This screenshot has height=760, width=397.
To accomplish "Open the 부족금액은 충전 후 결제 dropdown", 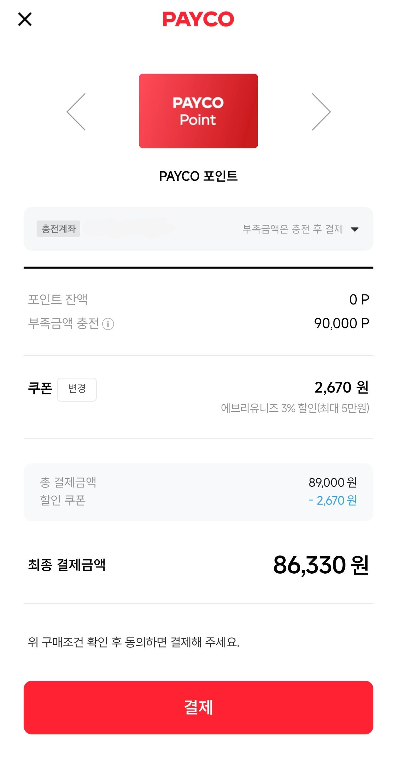I will tap(292, 229).
